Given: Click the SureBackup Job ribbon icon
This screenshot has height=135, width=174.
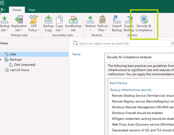Looking at the screenshot, I should 73,20.
